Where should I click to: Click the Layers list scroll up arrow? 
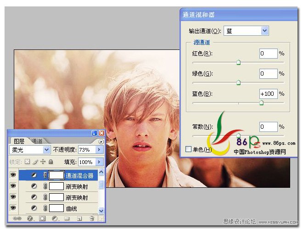pyautogui.click(x=101, y=172)
